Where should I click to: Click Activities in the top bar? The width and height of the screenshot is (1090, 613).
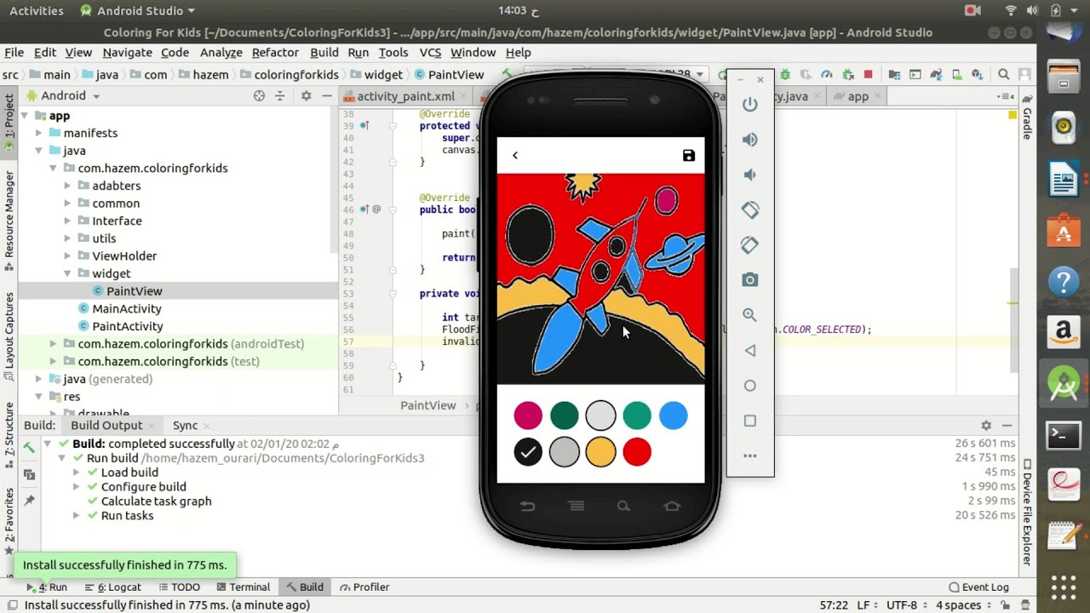pyautogui.click(x=36, y=10)
